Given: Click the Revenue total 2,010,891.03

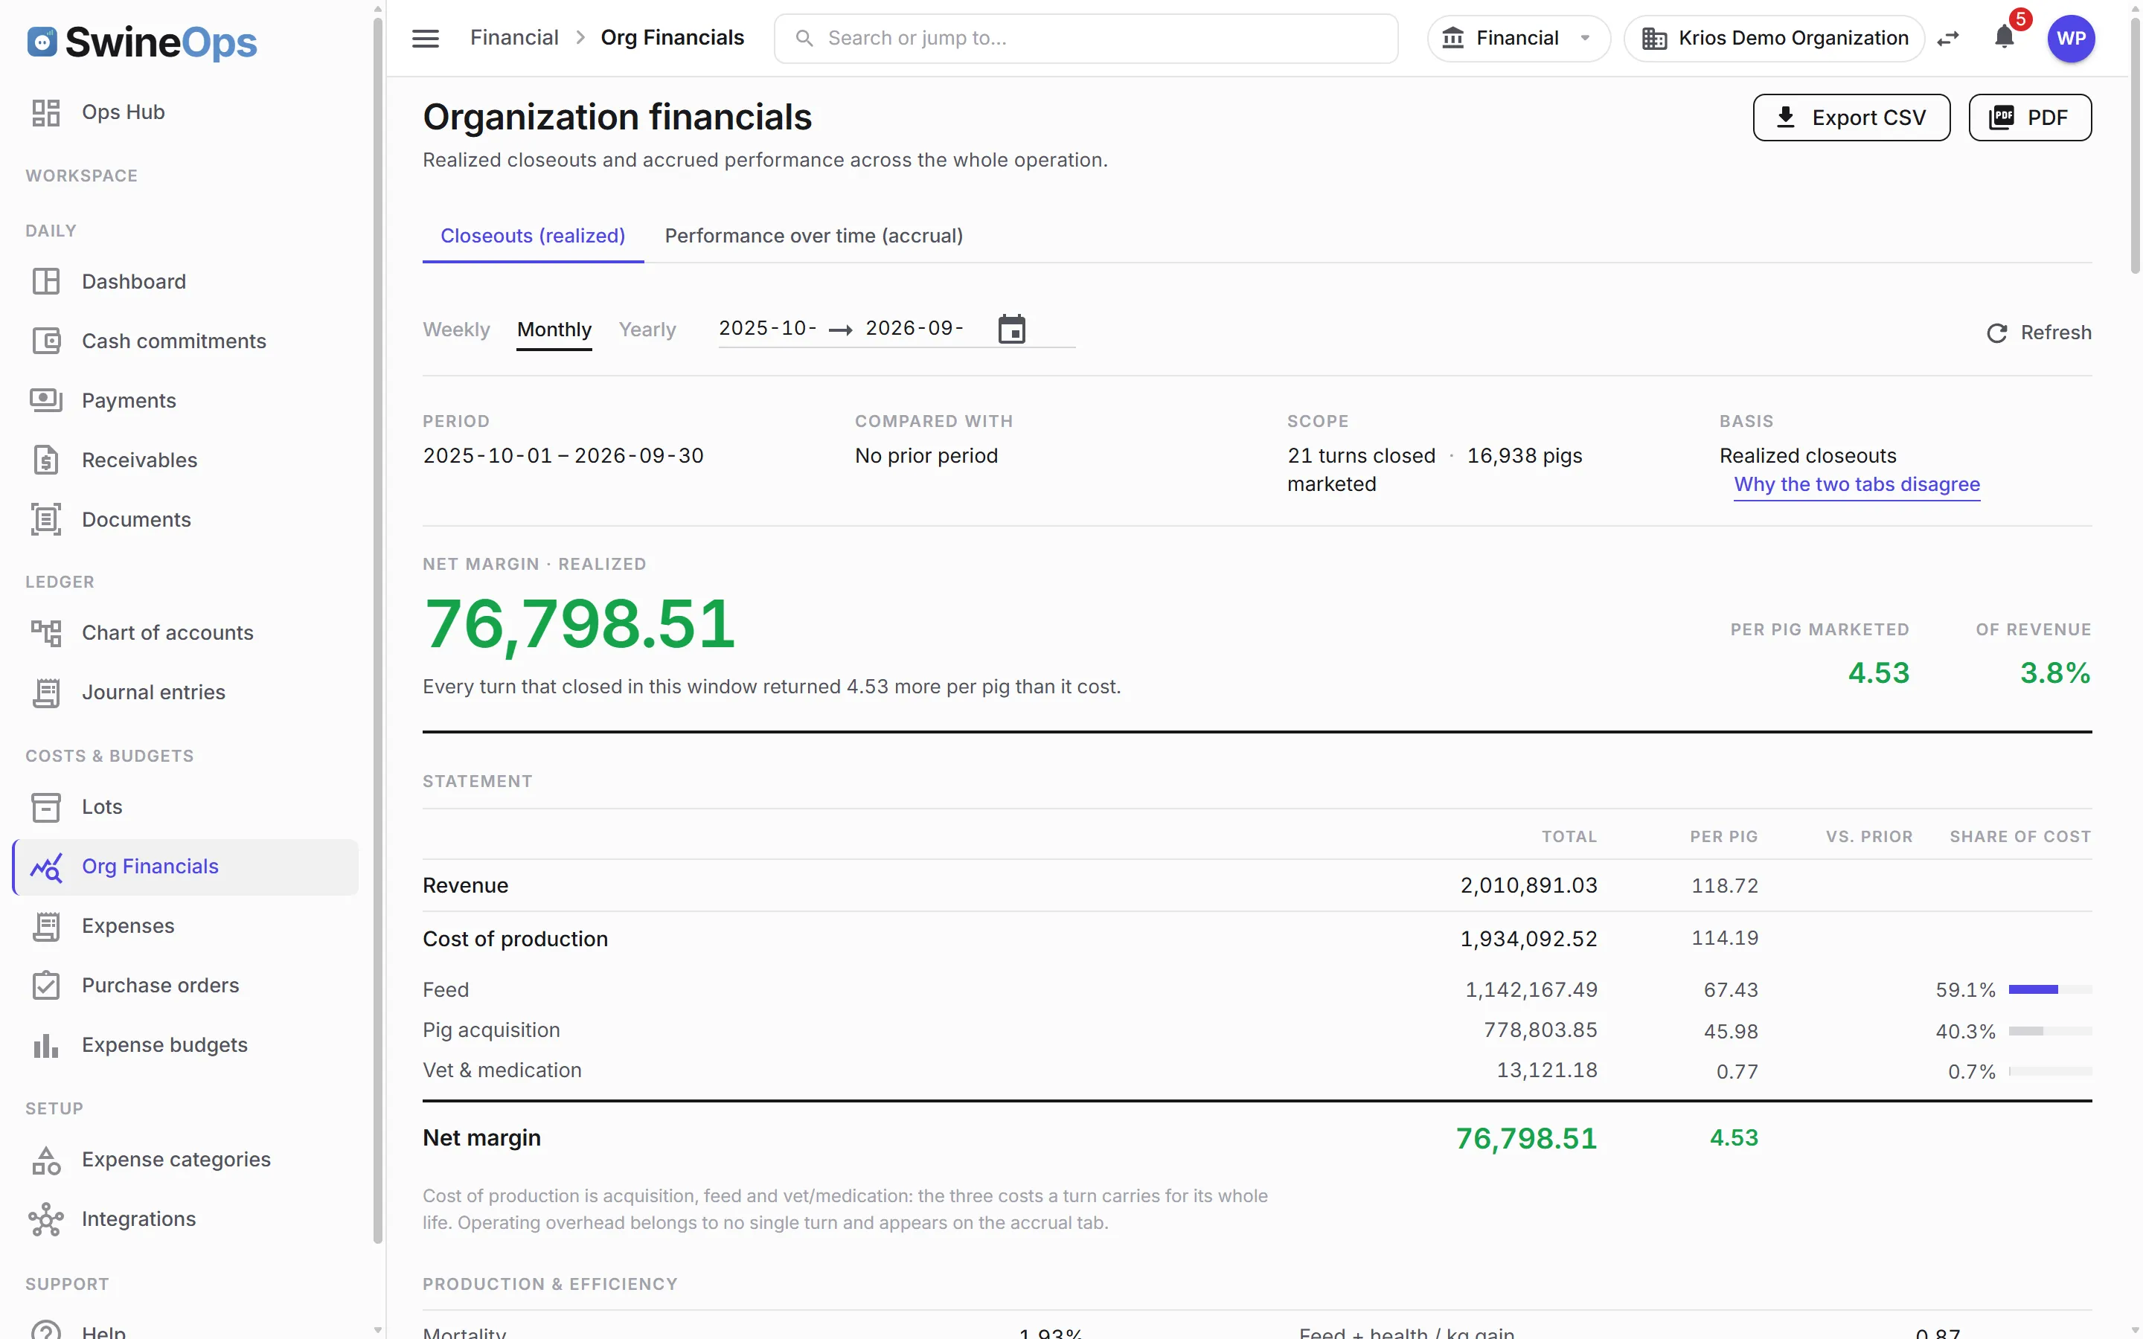Looking at the screenshot, I should pos(1529,885).
